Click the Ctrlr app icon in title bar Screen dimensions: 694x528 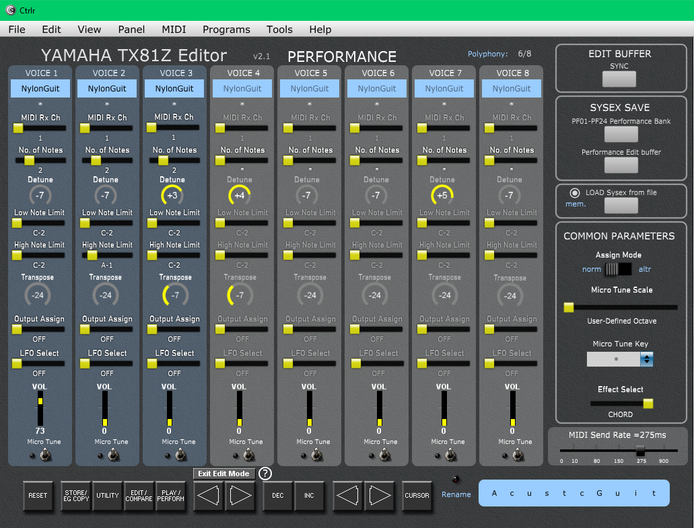point(11,9)
